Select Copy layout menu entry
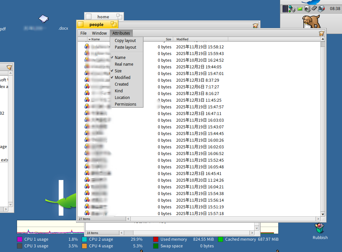This screenshot has width=342, height=252. tap(125, 41)
